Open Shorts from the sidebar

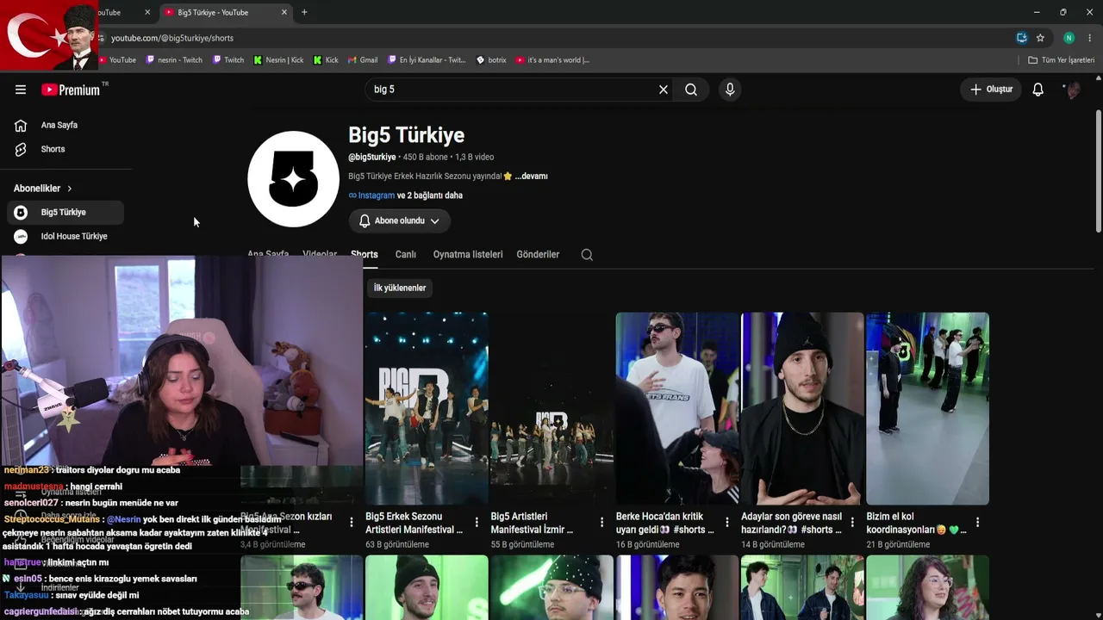click(65, 150)
